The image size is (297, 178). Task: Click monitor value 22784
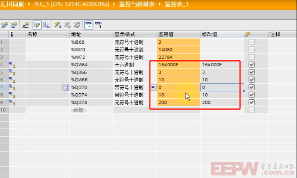(165, 57)
